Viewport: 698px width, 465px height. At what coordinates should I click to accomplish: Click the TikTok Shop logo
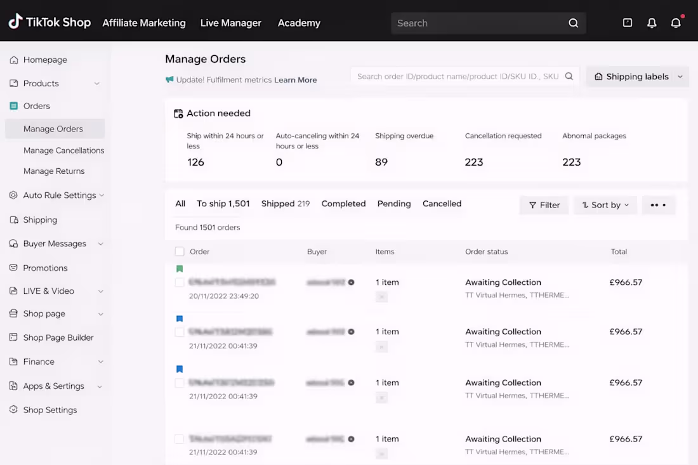pos(49,22)
